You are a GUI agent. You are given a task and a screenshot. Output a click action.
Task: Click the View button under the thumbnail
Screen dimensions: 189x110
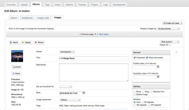[17, 74]
